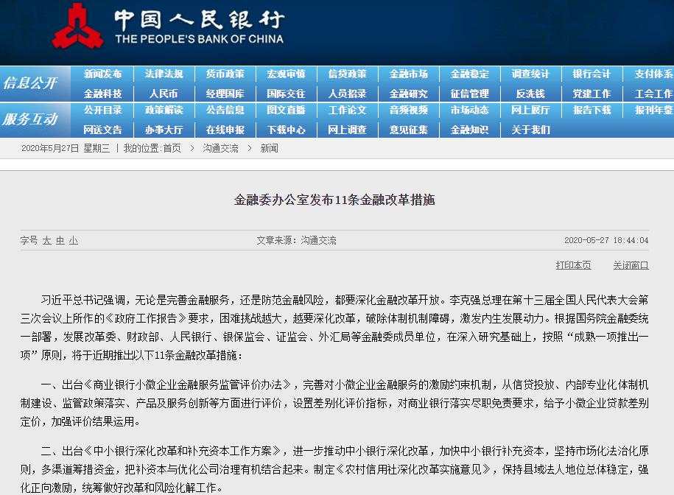
Task: Select 宏观审慎 in the navigation bar
Action: tap(286, 74)
